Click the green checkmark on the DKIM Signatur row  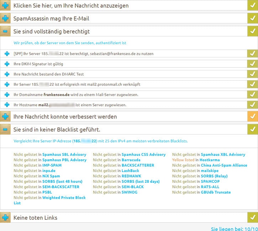252,64
